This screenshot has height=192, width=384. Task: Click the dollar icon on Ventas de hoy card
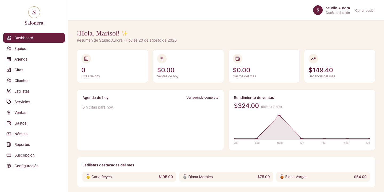click(162, 59)
